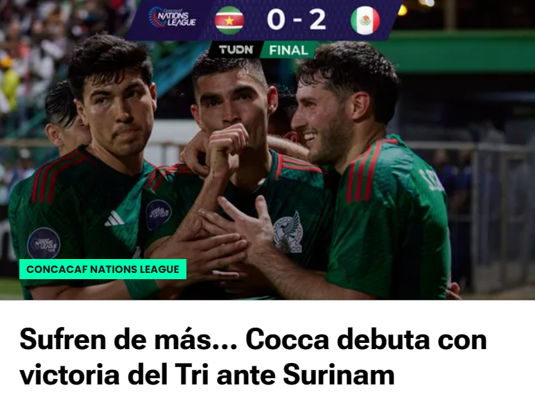Click the green FINAL status badge
The width and height of the screenshot is (535, 417).
pyautogui.click(x=289, y=50)
